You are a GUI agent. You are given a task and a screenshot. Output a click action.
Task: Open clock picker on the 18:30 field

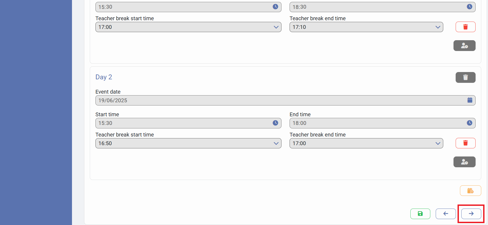tap(469, 7)
